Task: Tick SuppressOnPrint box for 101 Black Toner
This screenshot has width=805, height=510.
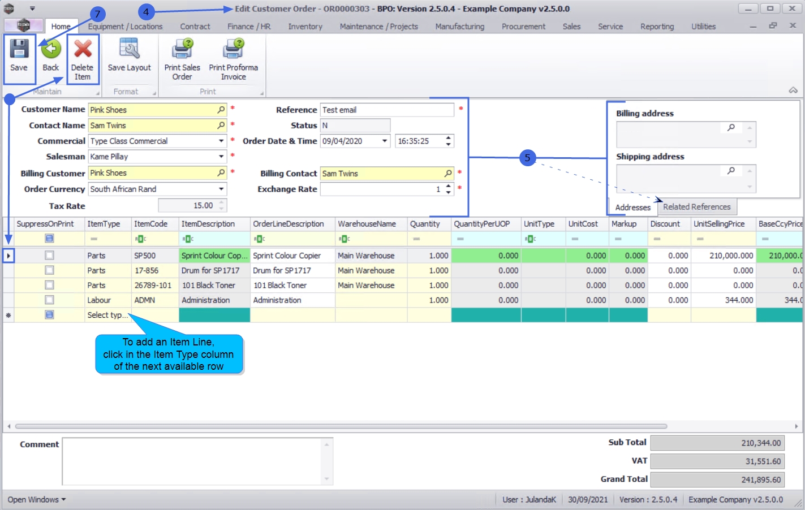Action: click(49, 286)
